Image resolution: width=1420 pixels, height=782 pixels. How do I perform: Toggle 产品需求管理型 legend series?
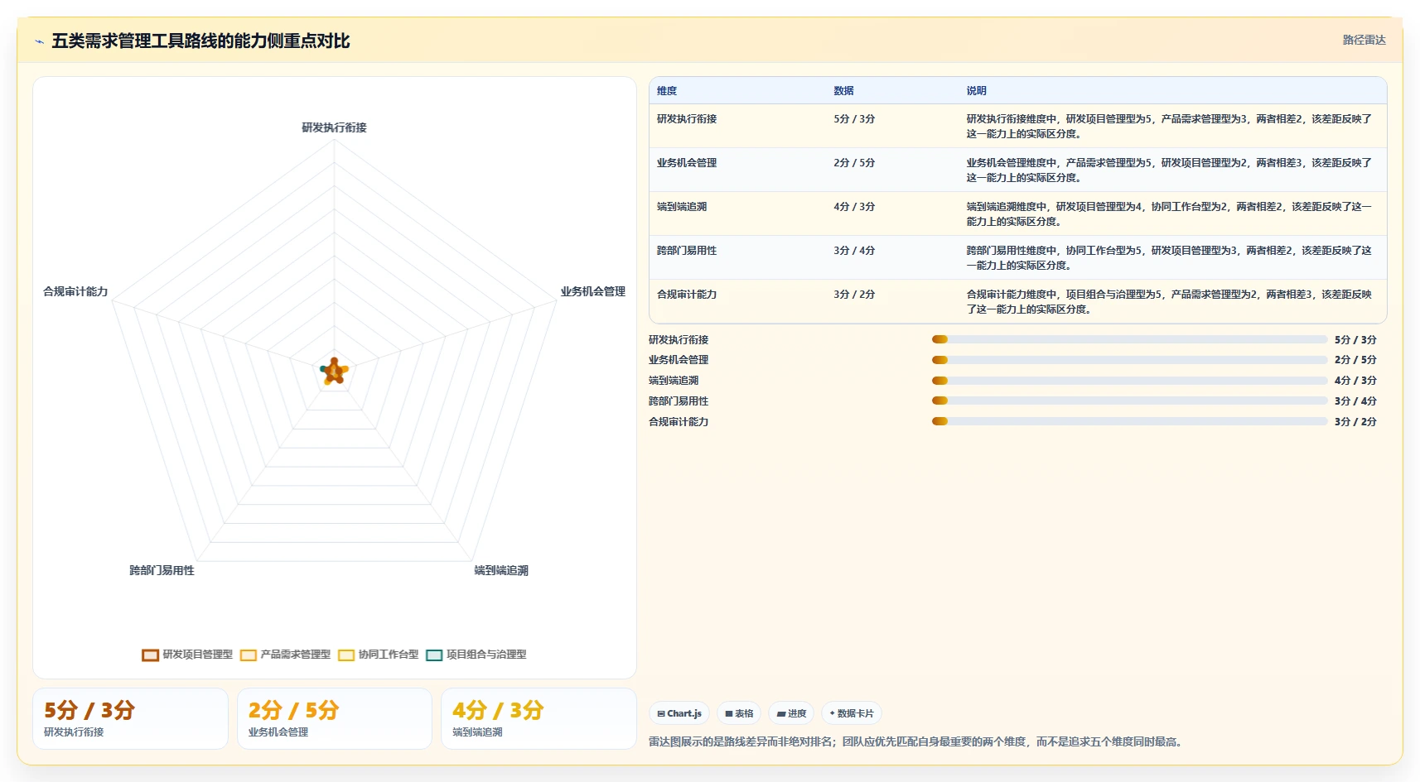point(285,655)
